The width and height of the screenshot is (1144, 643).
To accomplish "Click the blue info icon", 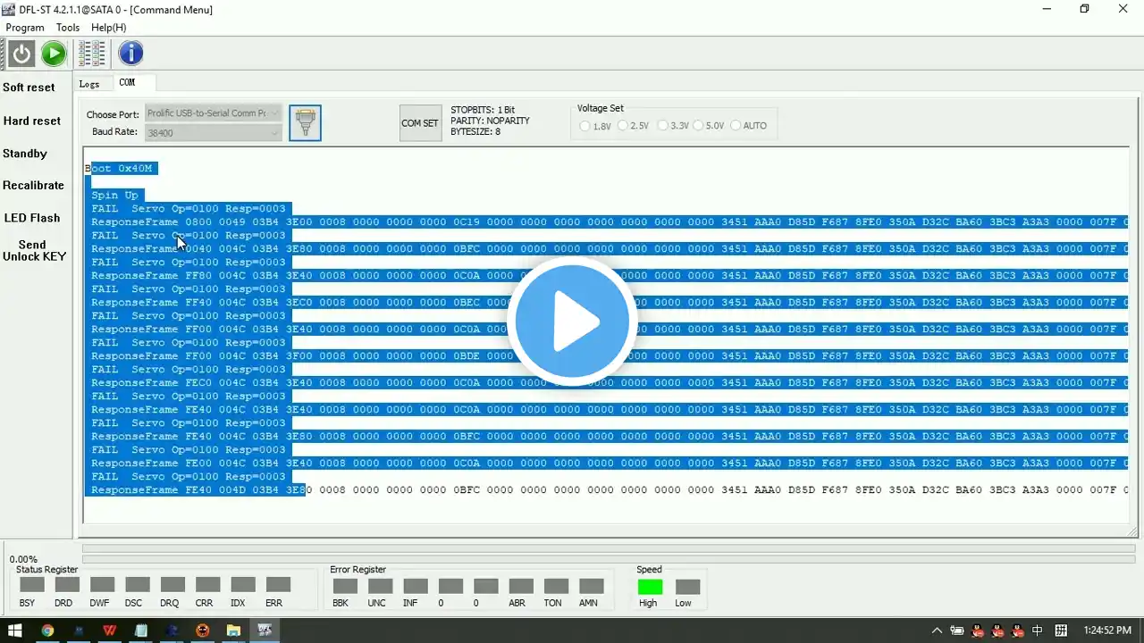I will [x=130, y=54].
